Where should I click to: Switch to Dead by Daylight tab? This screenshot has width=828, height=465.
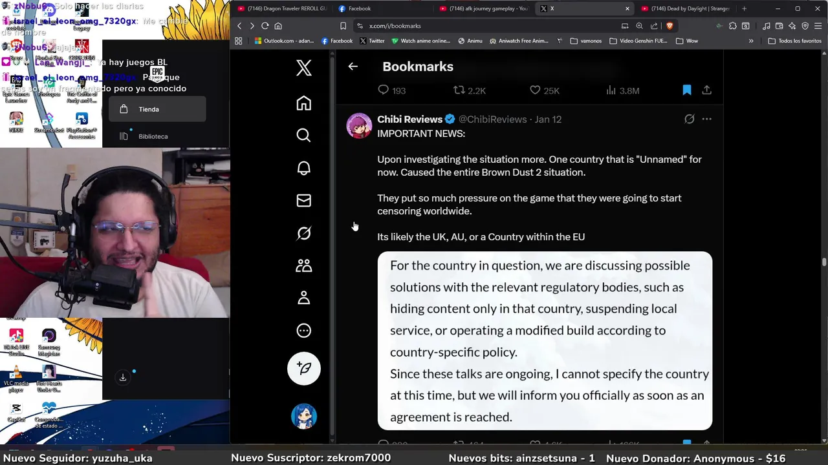click(x=686, y=8)
